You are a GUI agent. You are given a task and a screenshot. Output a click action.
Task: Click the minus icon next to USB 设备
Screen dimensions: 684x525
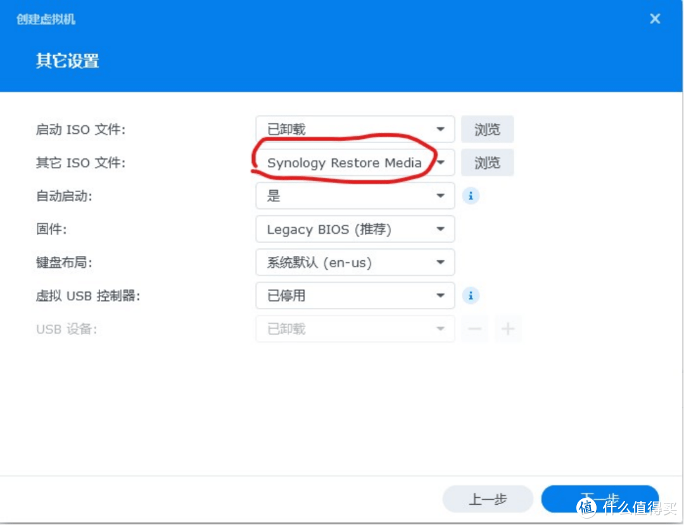pos(474,328)
